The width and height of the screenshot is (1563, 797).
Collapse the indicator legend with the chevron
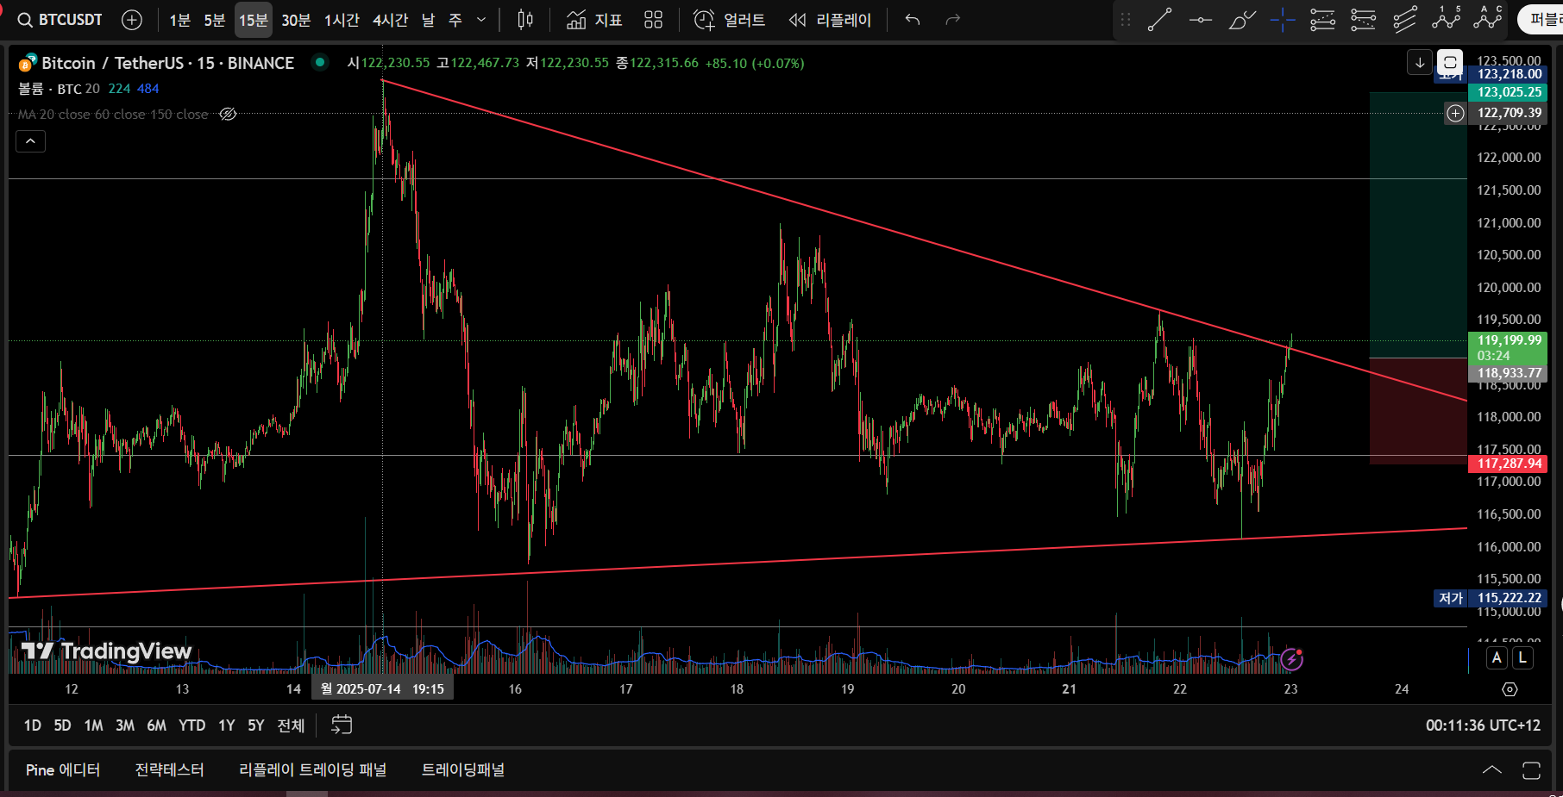tap(30, 141)
